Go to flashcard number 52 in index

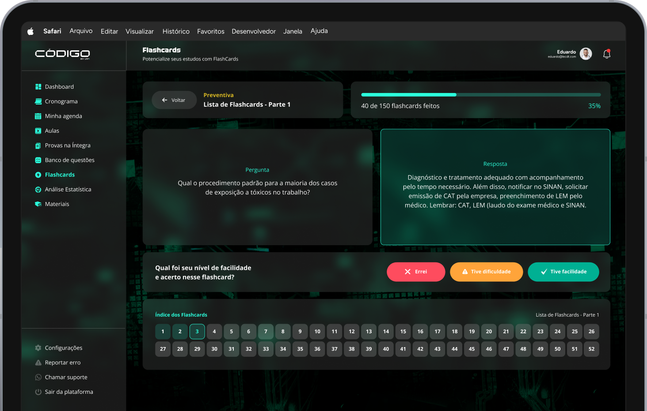click(x=591, y=349)
